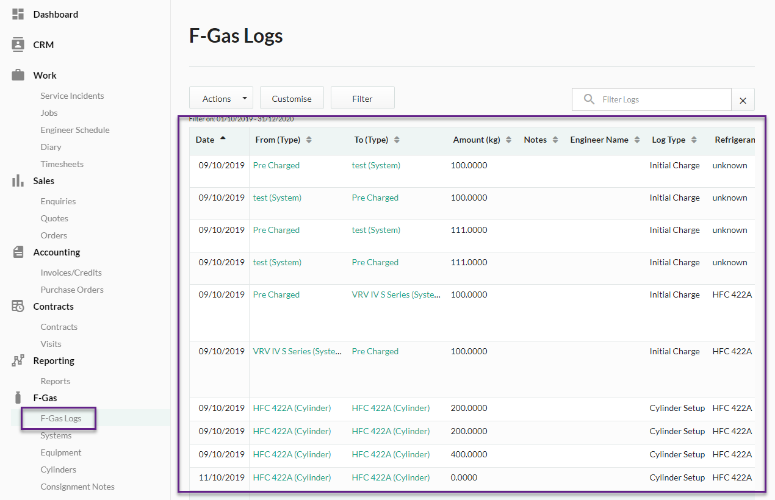
Task: Open the Sales section heading
Action: point(43,180)
